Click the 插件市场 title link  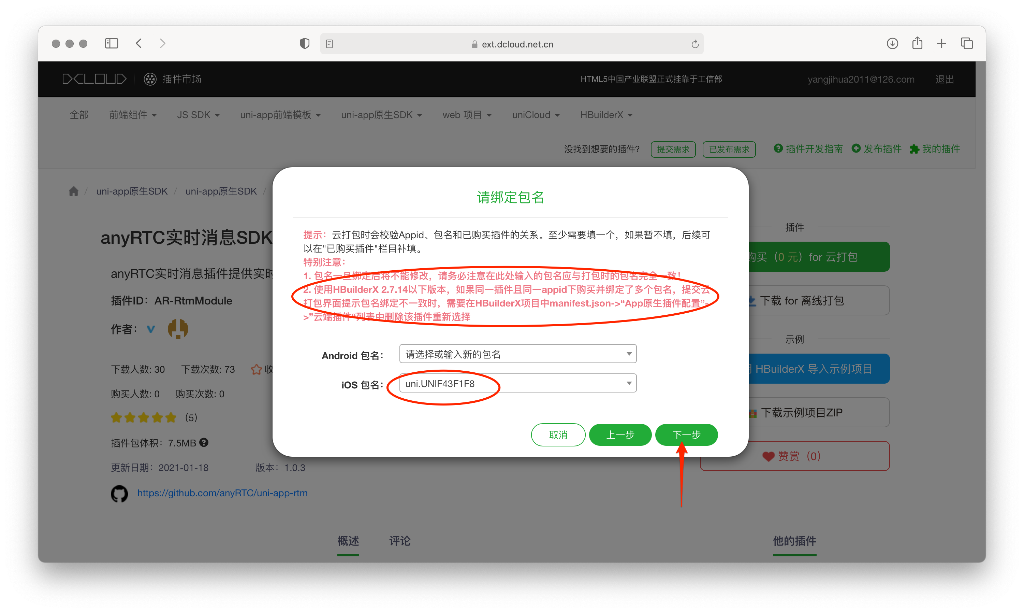point(181,79)
